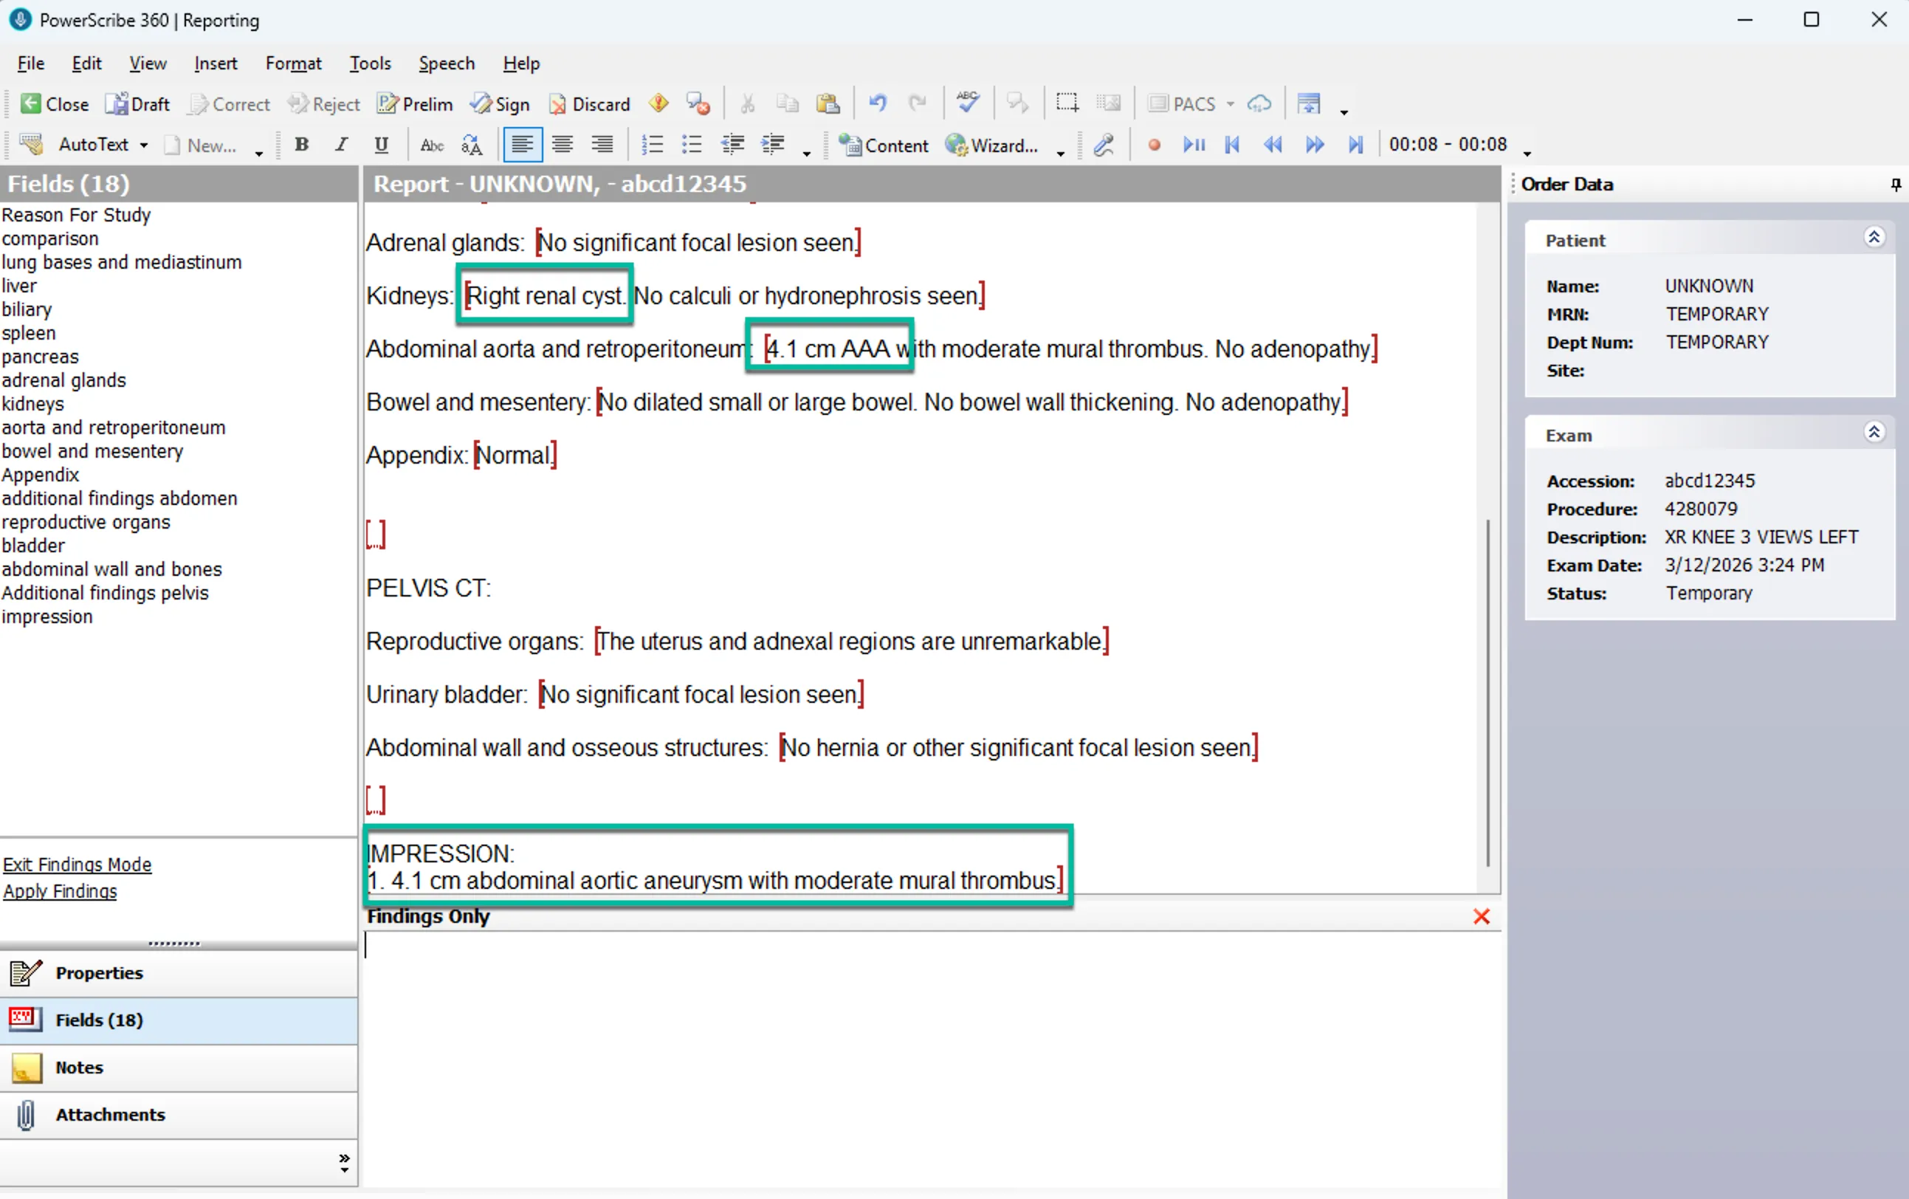The width and height of the screenshot is (1909, 1199).
Task: Toggle italic formatting
Action: (x=341, y=144)
